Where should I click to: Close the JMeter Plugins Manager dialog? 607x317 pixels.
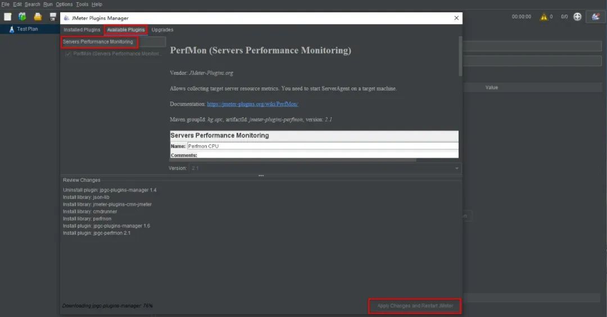456,18
